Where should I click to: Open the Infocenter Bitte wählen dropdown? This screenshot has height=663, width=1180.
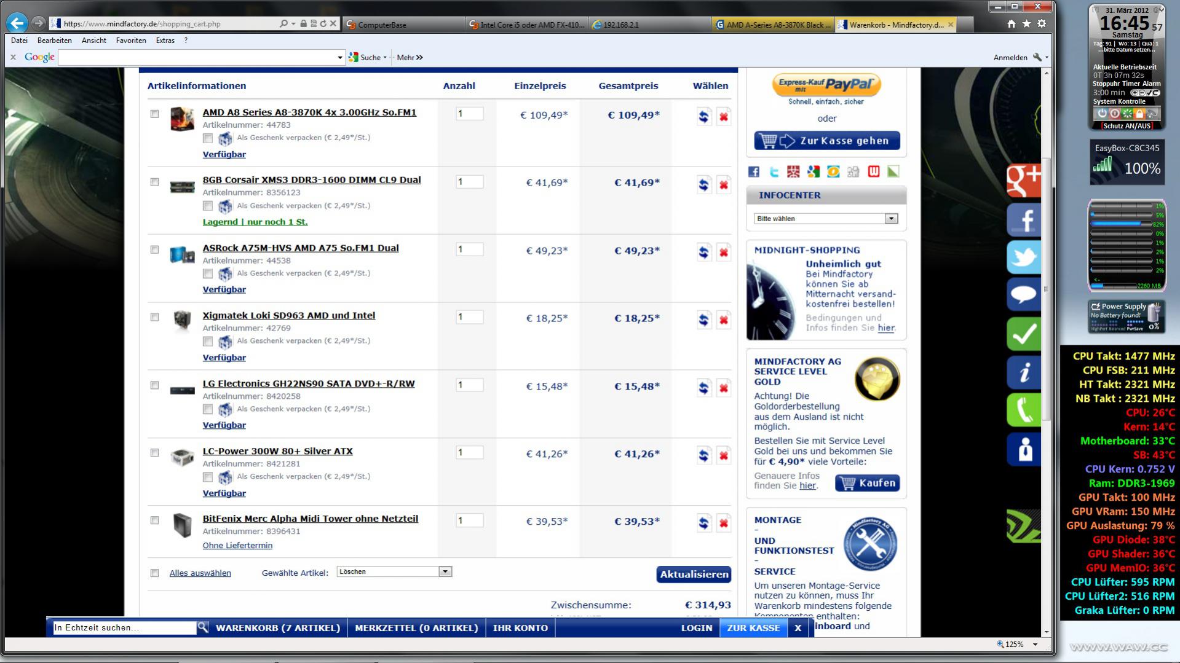pos(826,219)
